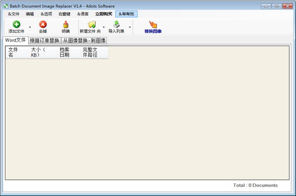Viewport: 296px width, 196px height.
Task: Click the Total : 0 Documents status text
Action: click(x=256, y=185)
